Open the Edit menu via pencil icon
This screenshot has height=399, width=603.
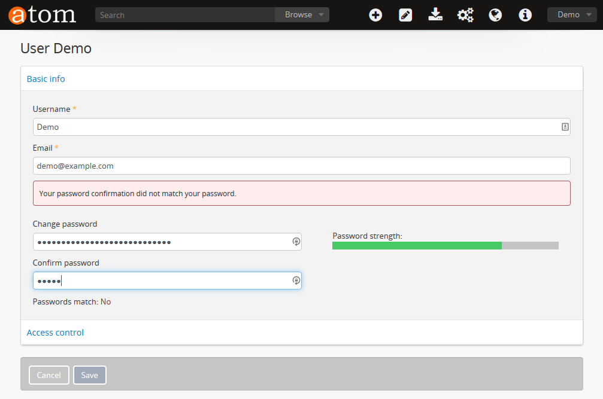(405, 14)
